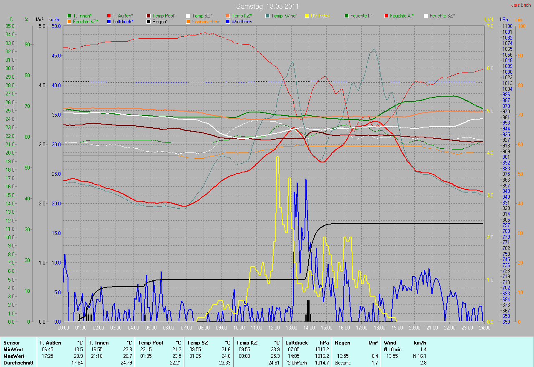Viewport: 534px width, 367px height.
Task: Select the 'Temp KZ*' legend label
Action: 242,16
